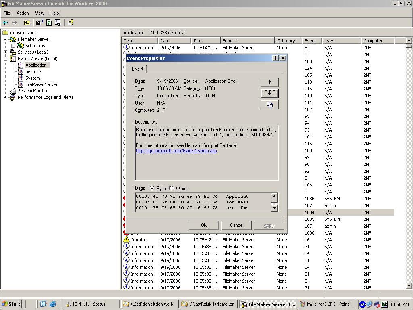Select the FileMaker Server log icon
The width and height of the screenshot is (413, 310).
tap(21, 84)
